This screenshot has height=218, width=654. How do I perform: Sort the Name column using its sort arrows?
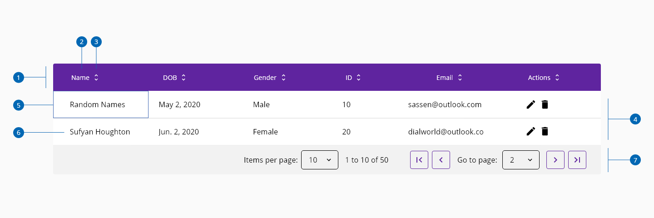tap(96, 78)
